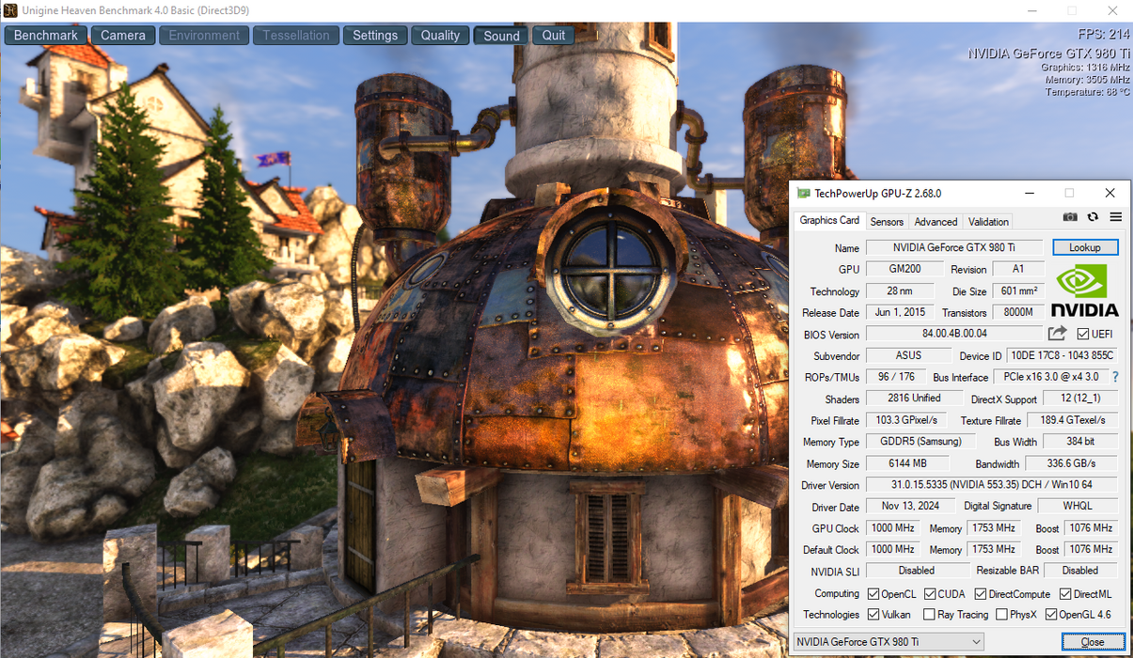Open the GPU-Z hamburger menu

[x=1115, y=217]
